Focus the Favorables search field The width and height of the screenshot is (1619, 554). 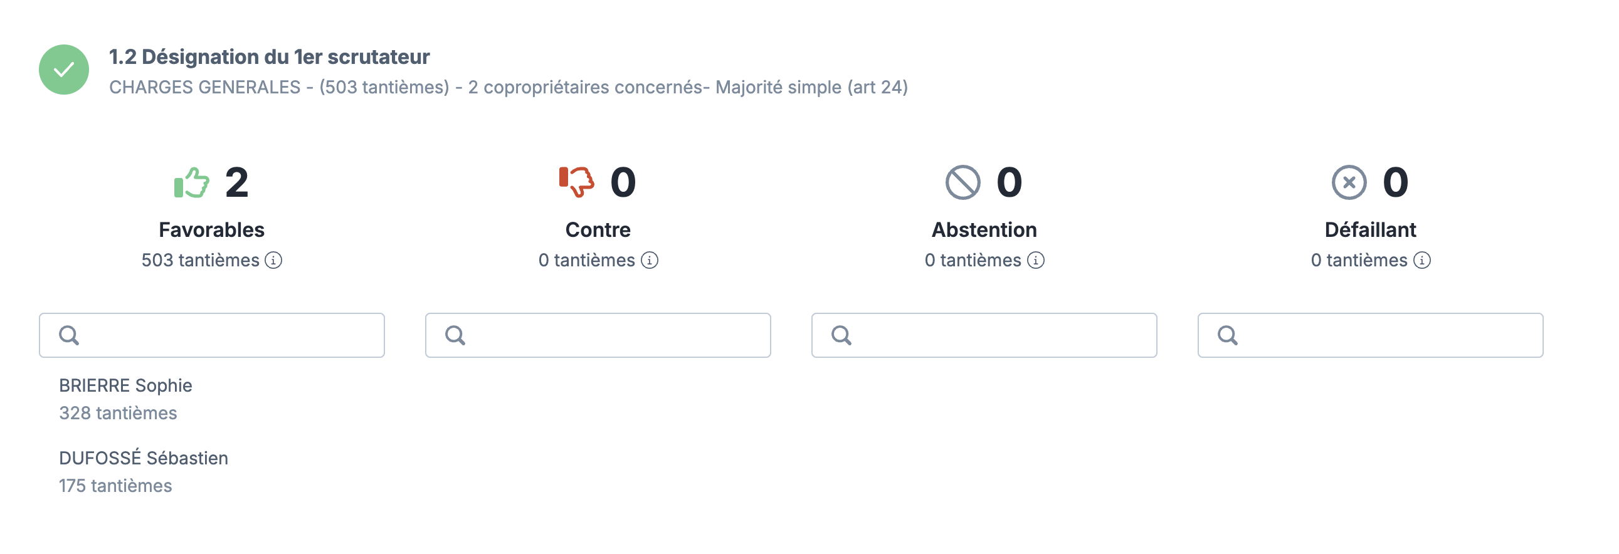tap(212, 335)
